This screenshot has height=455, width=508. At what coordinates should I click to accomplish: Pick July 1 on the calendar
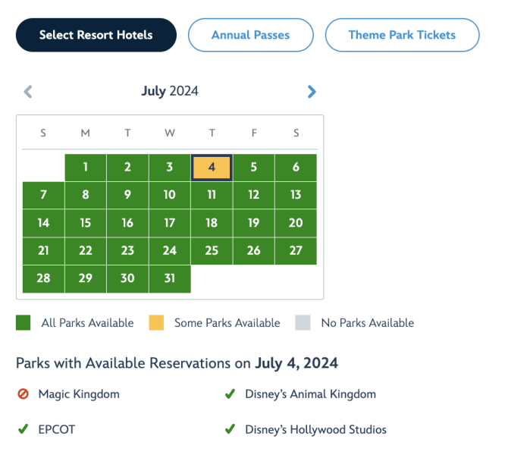coord(86,168)
